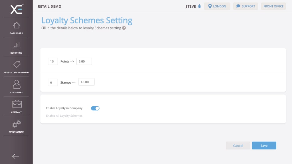Go to Product Management tag icon
The image size is (292, 164).
click(x=17, y=64)
